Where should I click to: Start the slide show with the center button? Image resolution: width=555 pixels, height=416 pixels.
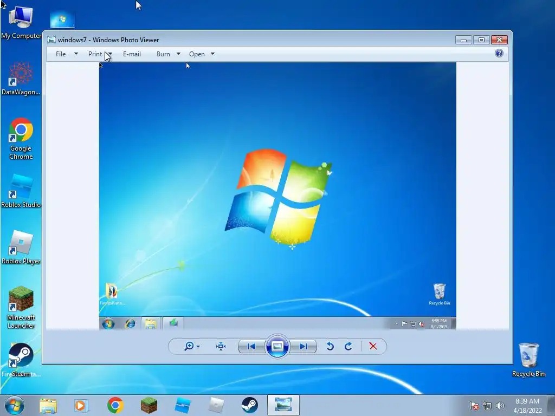(x=277, y=346)
